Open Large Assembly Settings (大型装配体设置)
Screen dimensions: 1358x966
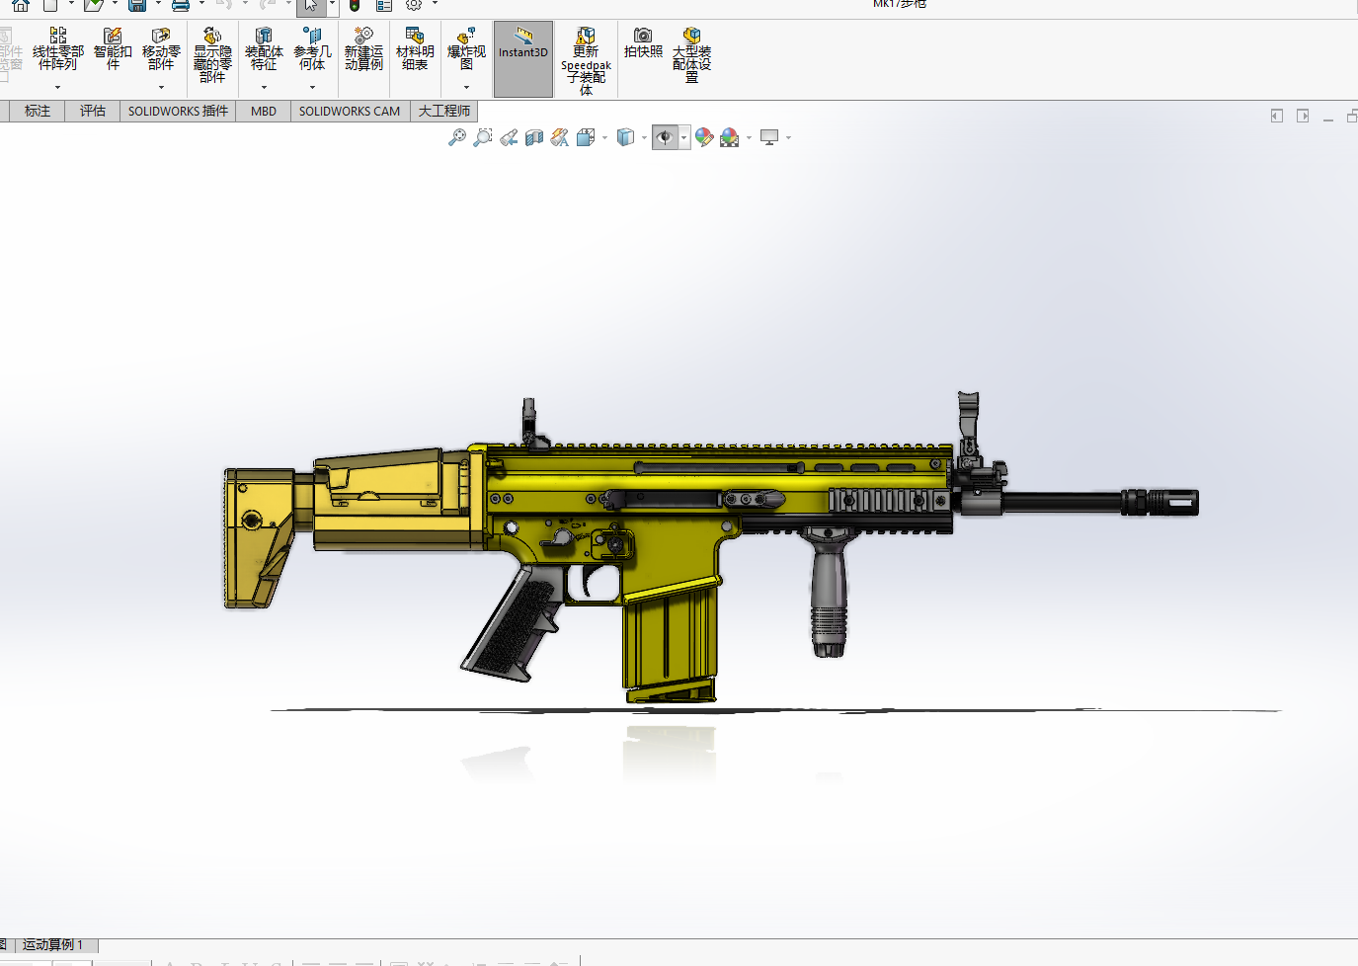tap(691, 55)
